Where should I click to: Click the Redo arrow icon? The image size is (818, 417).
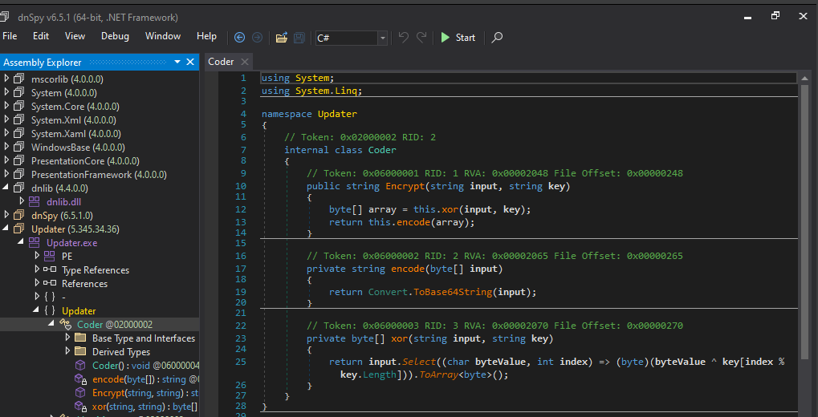(x=421, y=38)
